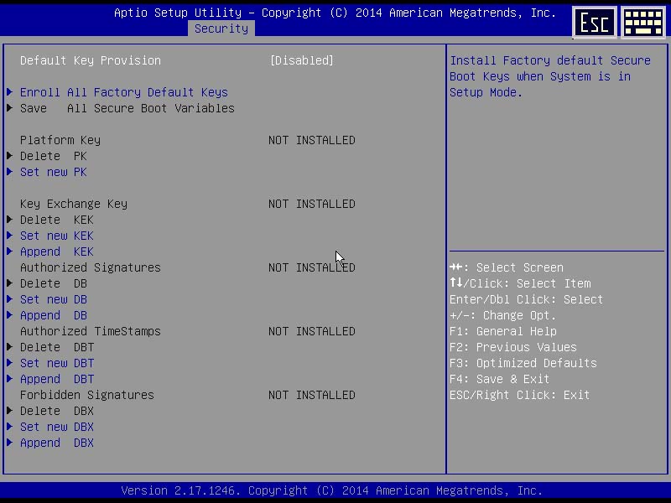The image size is (671, 503).
Task: Click the Version 2.17.1246 footer text
Action: click(x=331, y=490)
